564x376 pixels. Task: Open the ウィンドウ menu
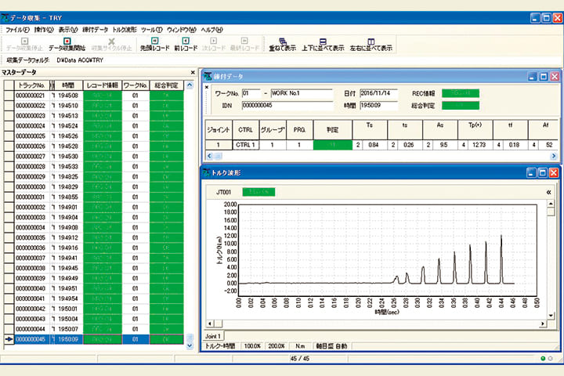point(180,29)
